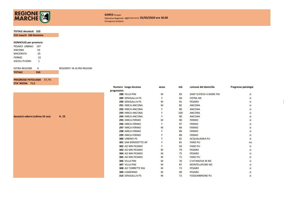284x197 pixels.
Task: Click row number 294
Action: tap(121, 116)
